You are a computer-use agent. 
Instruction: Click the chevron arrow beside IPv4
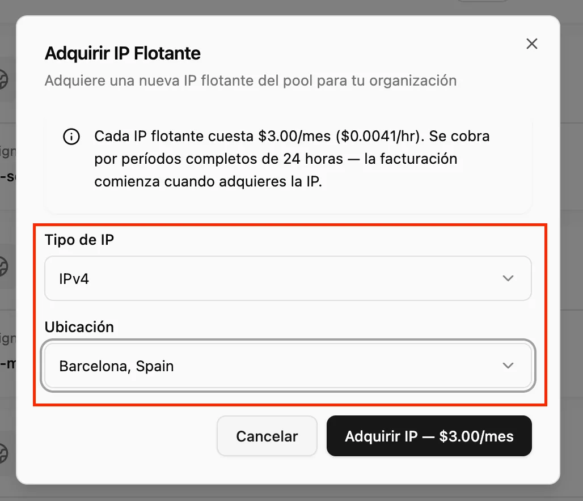point(508,278)
